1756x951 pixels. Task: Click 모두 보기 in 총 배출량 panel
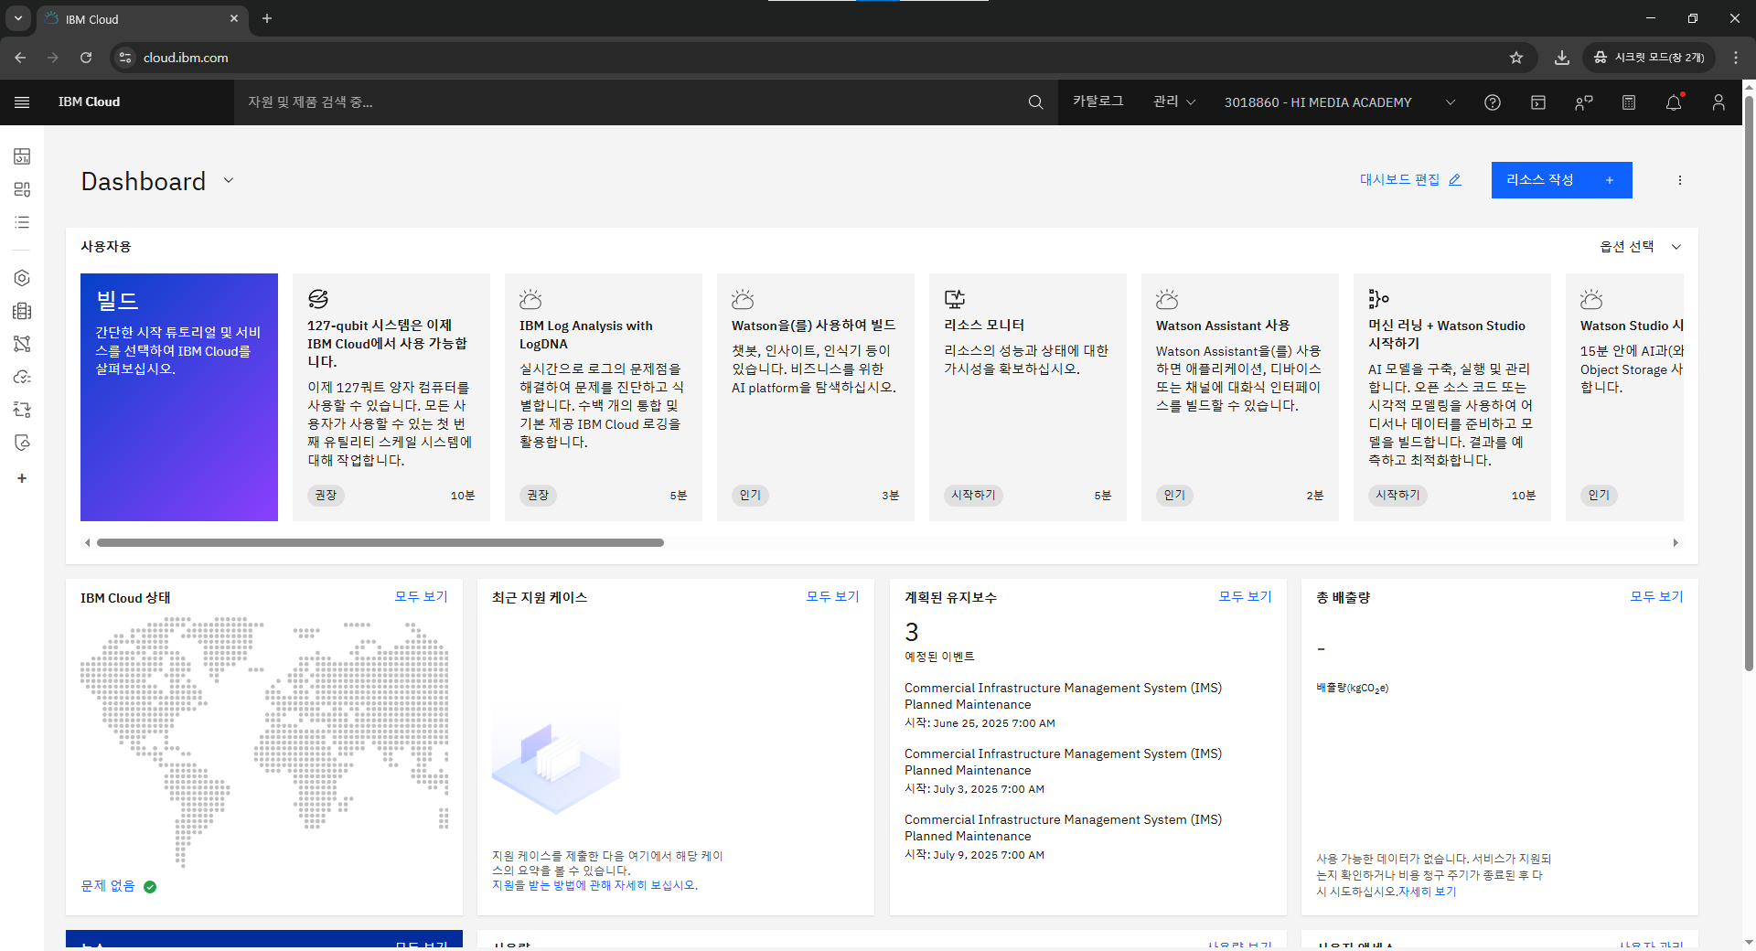click(x=1656, y=596)
